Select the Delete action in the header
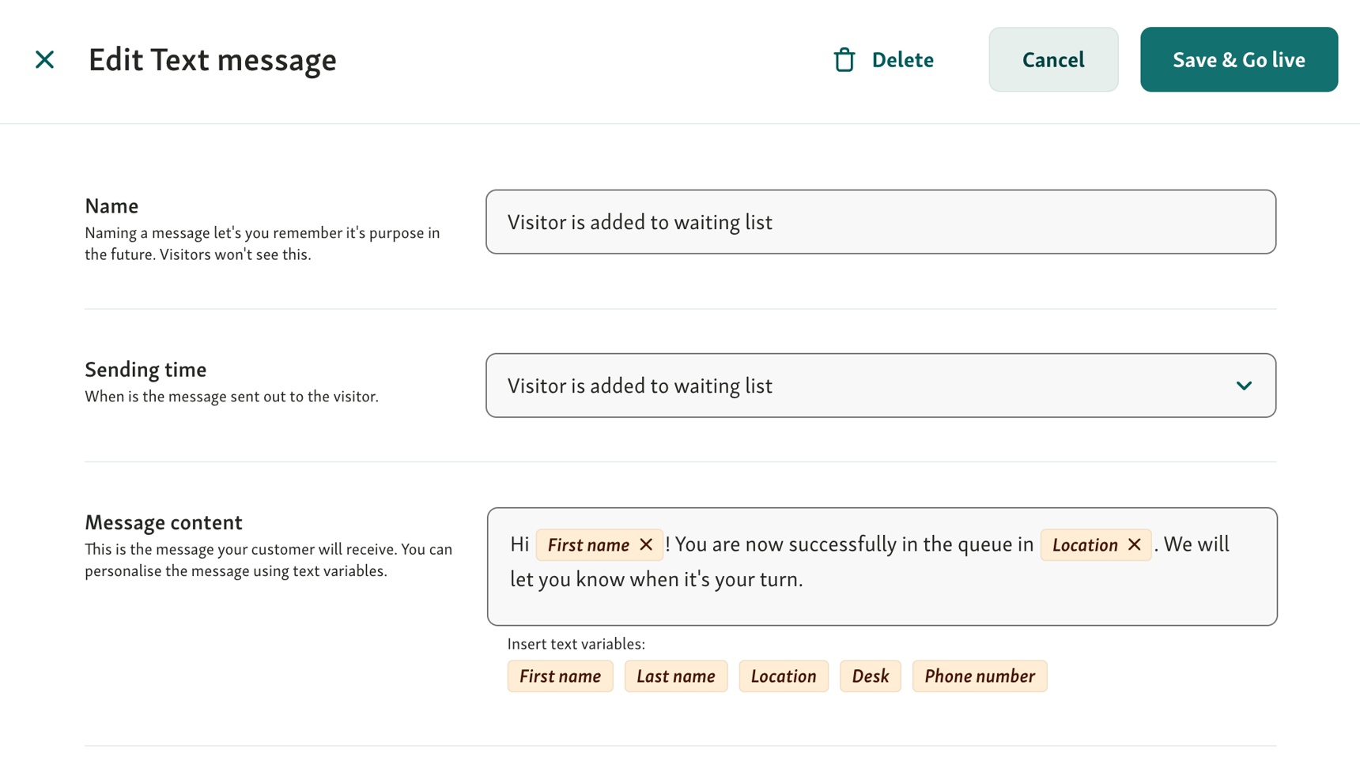Image resolution: width=1360 pixels, height=783 pixels. point(901,59)
